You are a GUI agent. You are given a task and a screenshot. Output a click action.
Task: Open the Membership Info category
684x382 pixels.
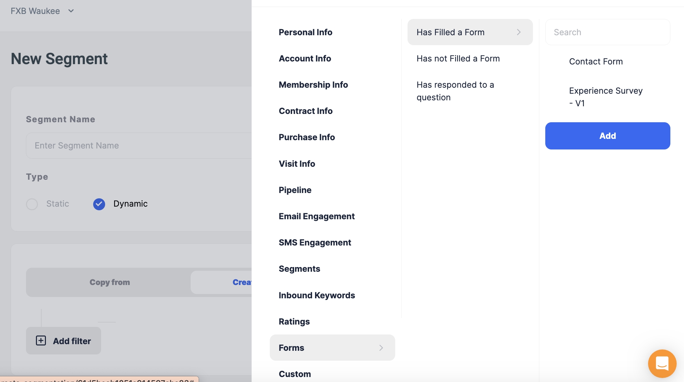click(313, 85)
